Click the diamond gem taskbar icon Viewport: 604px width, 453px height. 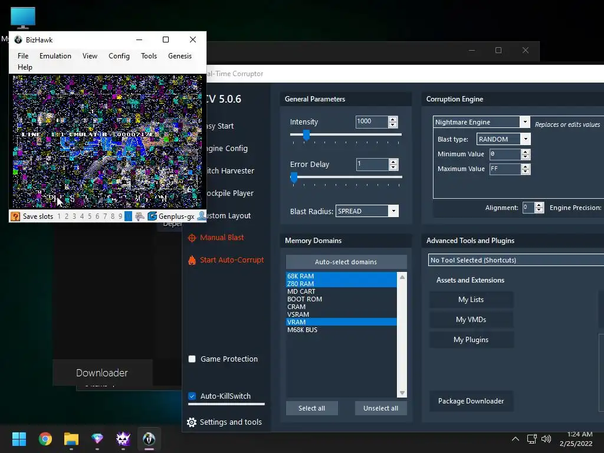pos(97,439)
